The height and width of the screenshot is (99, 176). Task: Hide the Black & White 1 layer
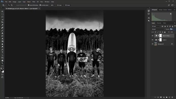[152, 36]
